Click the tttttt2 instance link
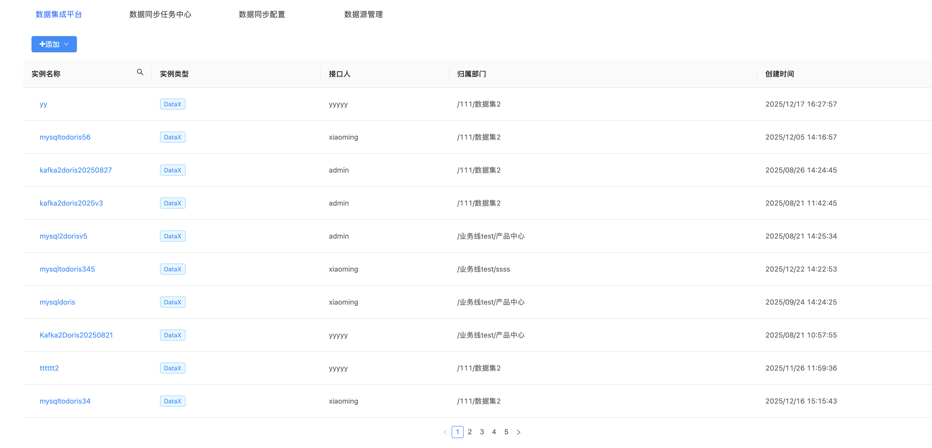Image resolution: width=932 pixels, height=448 pixels. point(49,368)
